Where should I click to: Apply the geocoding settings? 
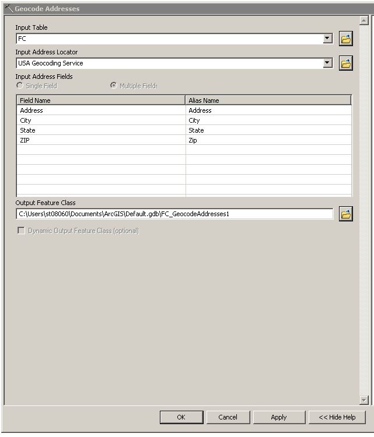[x=279, y=417]
